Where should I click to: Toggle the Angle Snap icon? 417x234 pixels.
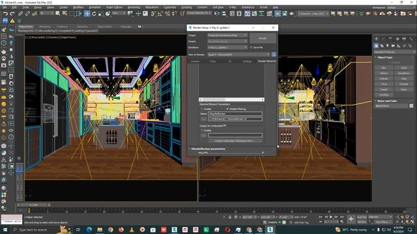click(x=160, y=14)
